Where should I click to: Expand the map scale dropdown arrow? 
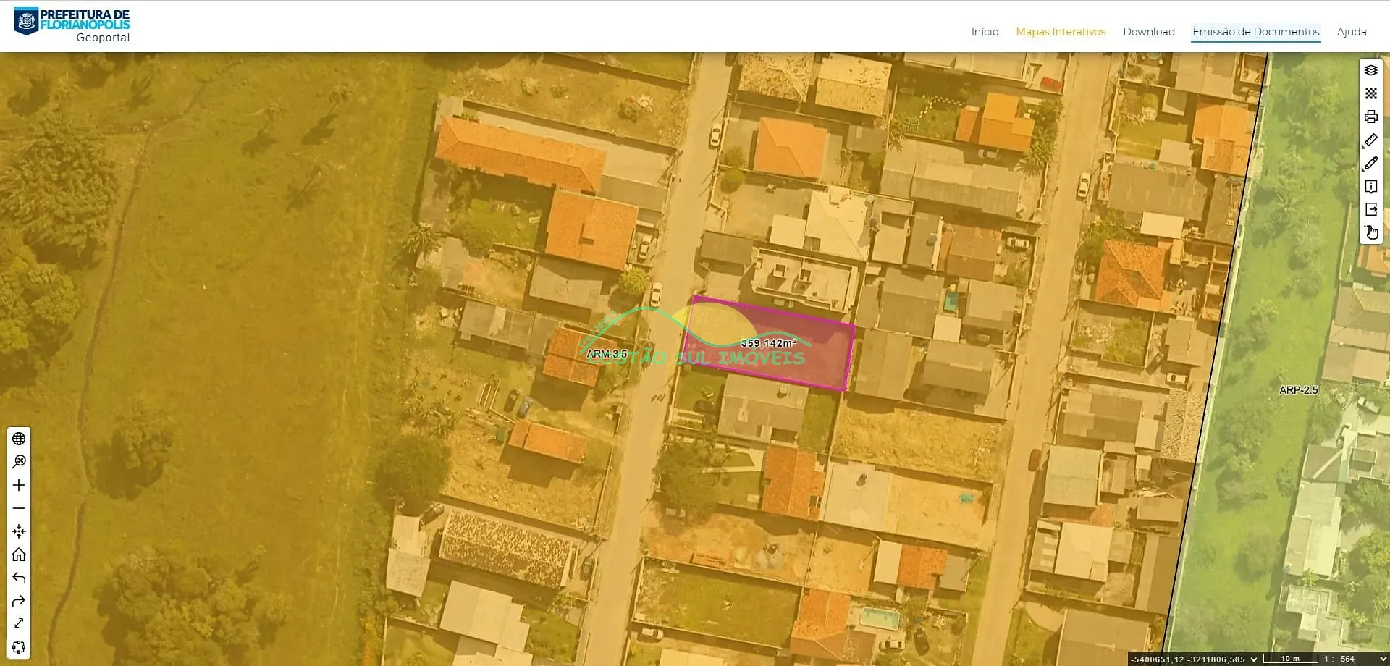coord(1383,659)
